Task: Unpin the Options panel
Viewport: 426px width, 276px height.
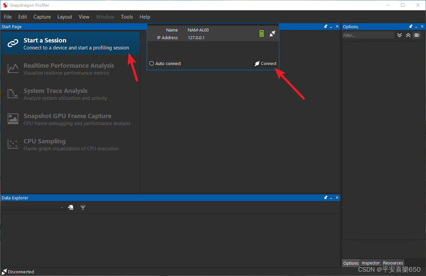Action: [x=411, y=27]
